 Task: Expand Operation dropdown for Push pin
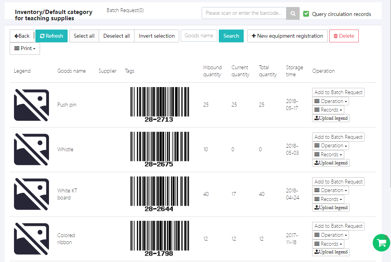(330, 101)
